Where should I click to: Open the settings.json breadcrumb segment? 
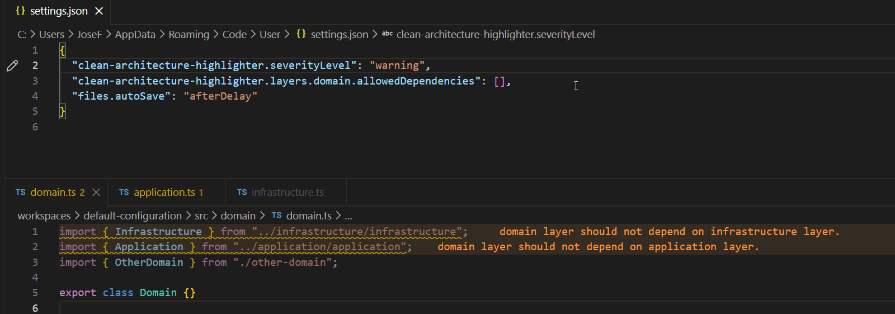(340, 35)
